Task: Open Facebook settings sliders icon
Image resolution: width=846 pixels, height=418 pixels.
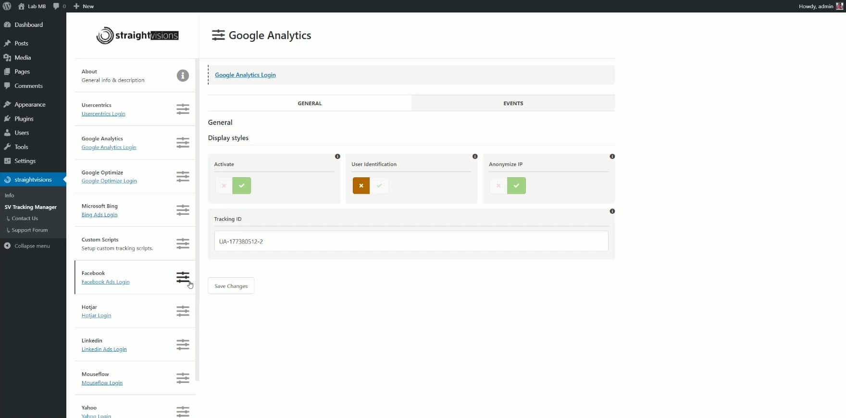Action: click(x=183, y=277)
